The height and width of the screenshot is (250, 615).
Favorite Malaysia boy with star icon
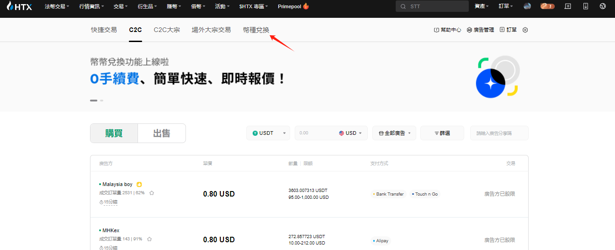152,193
